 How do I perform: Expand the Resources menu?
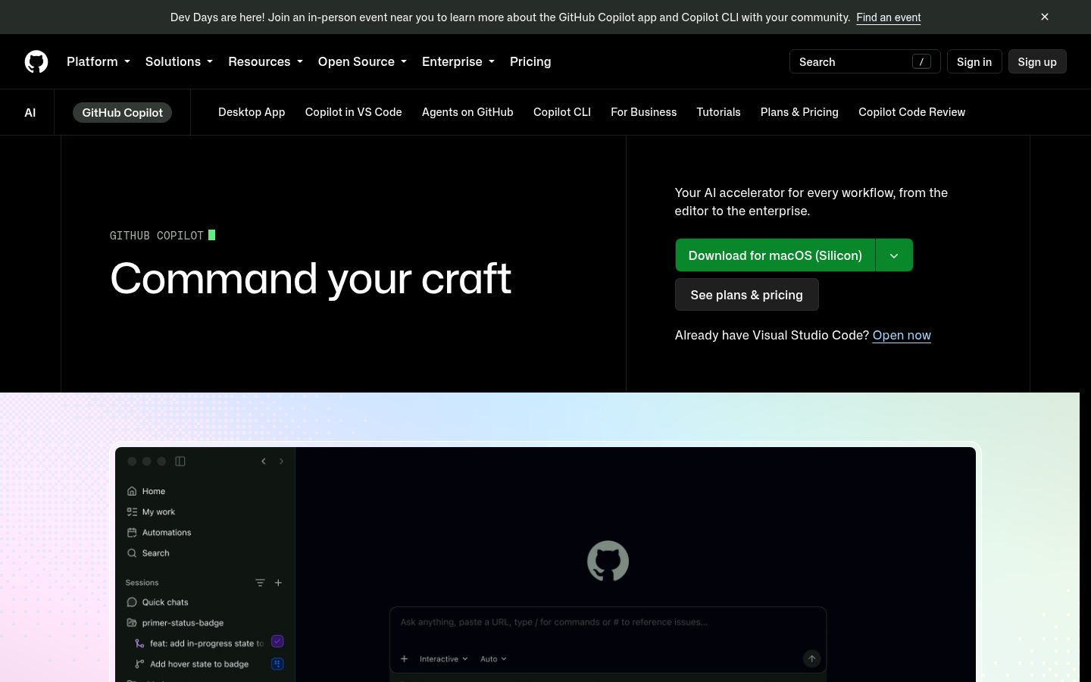coord(265,61)
